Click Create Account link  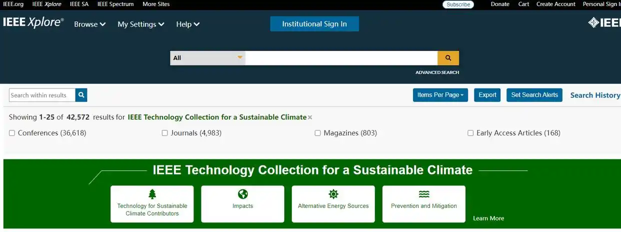(x=556, y=4)
